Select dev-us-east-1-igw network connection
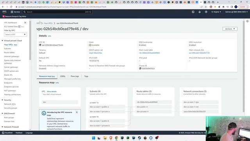Screen dimensions: 250x141 [x=200, y=102]
